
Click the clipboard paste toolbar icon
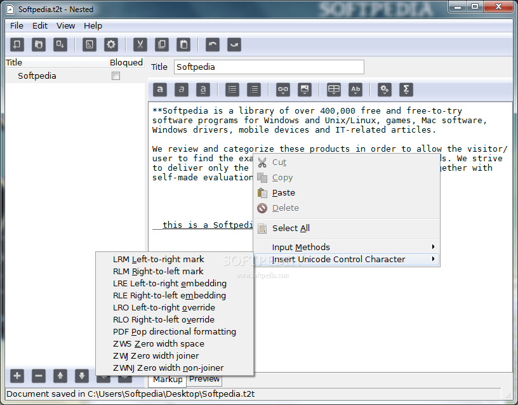183,44
